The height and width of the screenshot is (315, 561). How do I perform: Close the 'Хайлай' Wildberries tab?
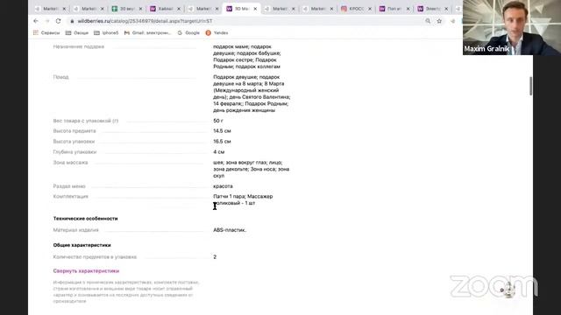coord(179,9)
